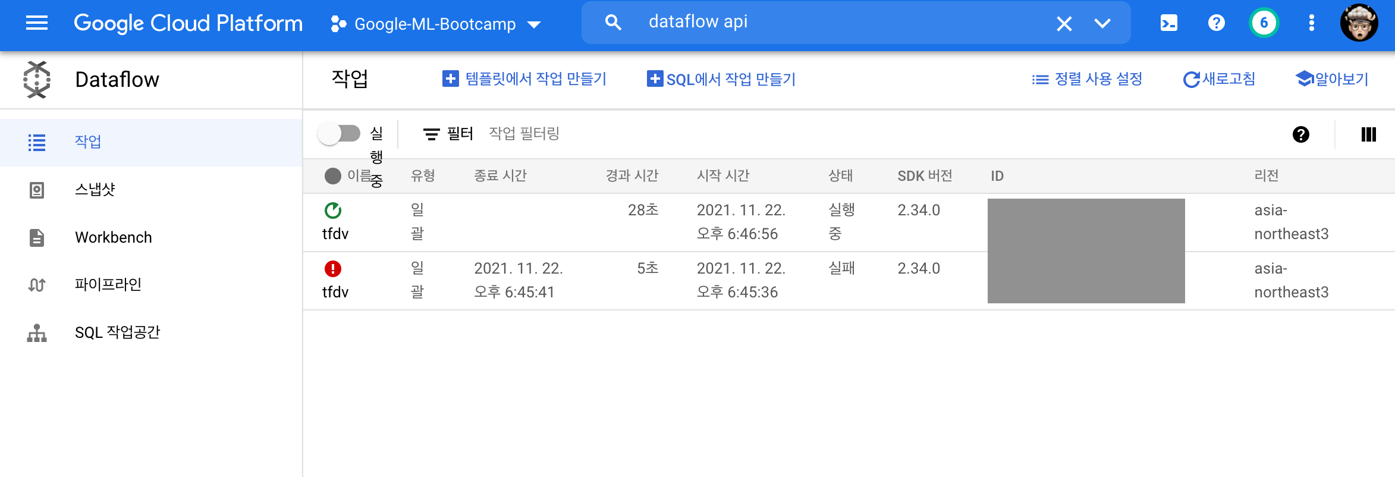Open the Google-ML-Bootcamp project selector
The height and width of the screenshot is (477, 1395).
[x=436, y=24]
